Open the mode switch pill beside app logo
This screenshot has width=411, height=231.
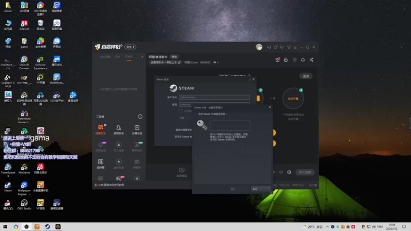(130, 47)
